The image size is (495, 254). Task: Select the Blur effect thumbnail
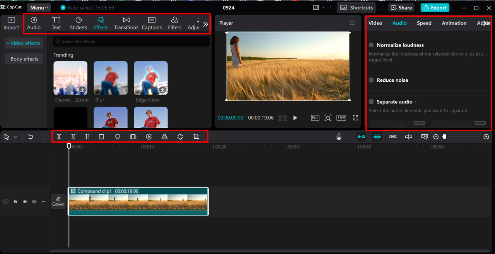111,78
